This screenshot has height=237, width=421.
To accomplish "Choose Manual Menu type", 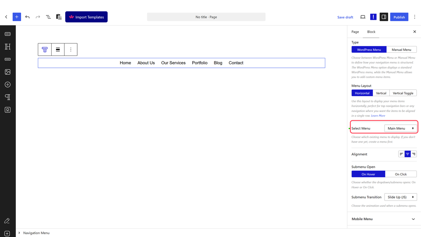I will coord(401,50).
